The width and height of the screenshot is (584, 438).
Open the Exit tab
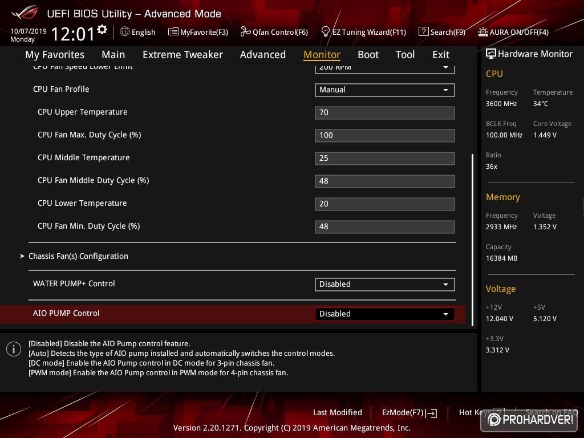441,55
